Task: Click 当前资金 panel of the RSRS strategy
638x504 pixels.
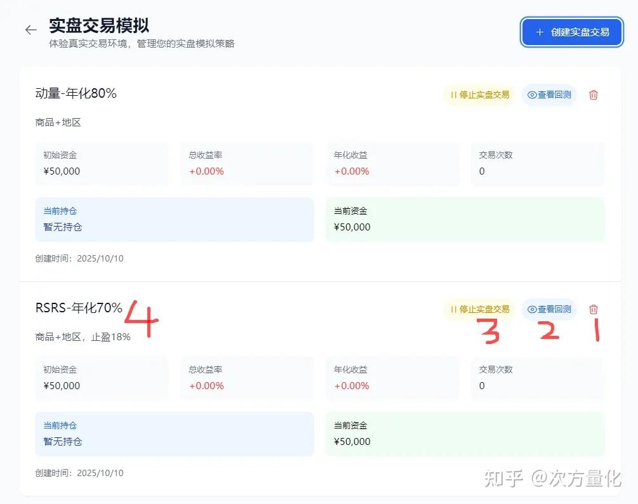Action: 465,434
